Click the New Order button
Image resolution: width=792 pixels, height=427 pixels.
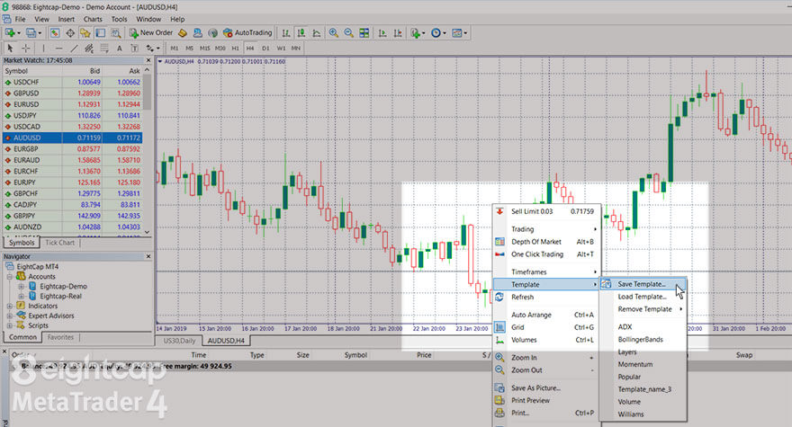point(151,32)
